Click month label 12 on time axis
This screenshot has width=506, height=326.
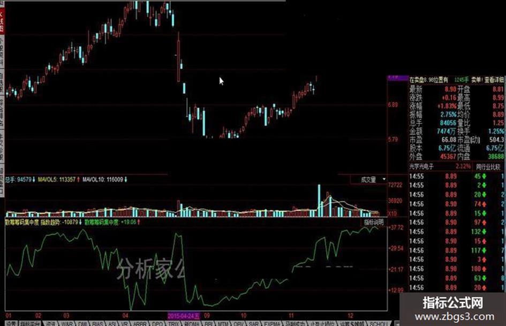351,315
